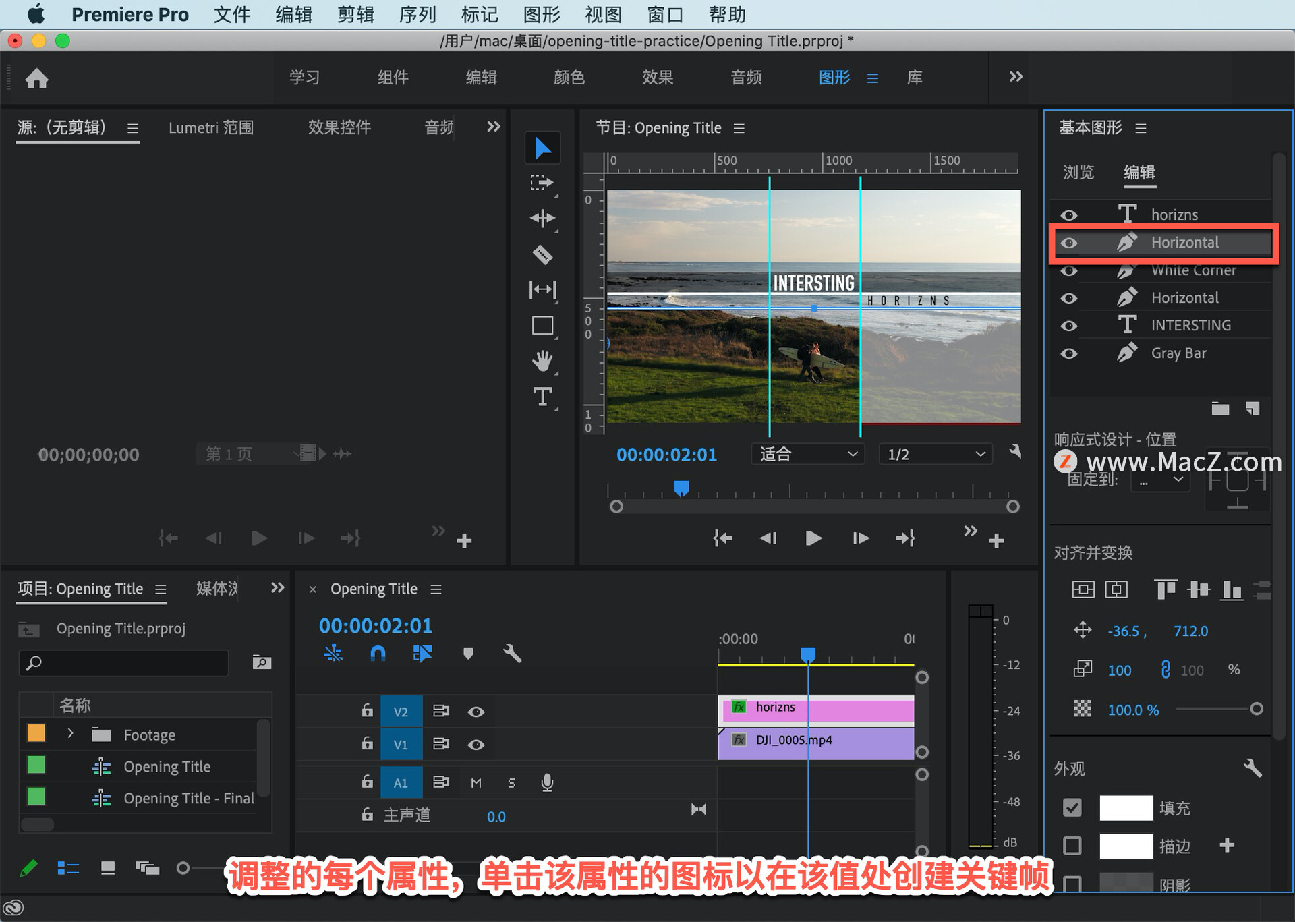Enable the stroke (描边) checkbox
The width and height of the screenshot is (1295, 922).
click(x=1072, y=846)
